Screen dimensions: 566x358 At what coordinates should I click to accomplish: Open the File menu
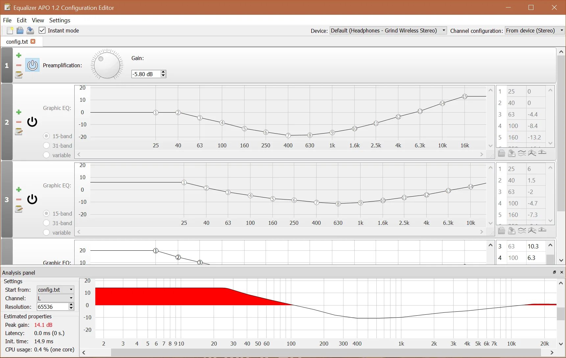click(x=7, y=20)
